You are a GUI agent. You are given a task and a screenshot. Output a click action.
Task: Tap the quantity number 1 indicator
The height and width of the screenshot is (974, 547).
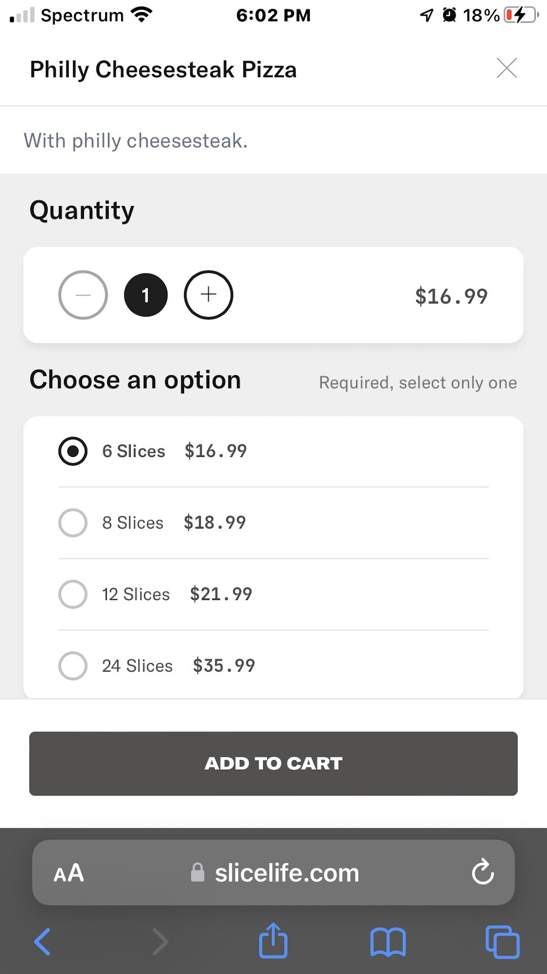coord(145,295)
